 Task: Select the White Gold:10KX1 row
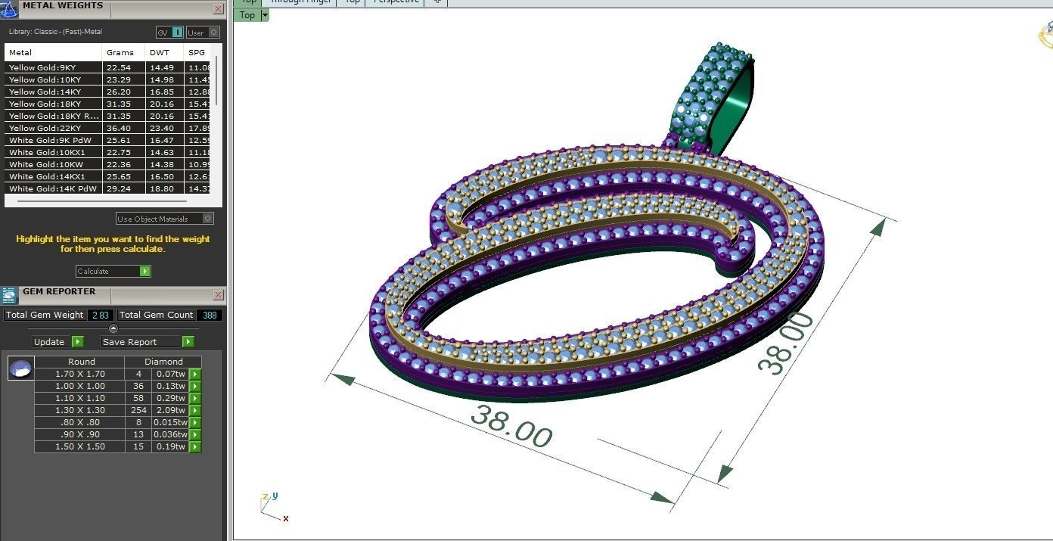[108, 152]
